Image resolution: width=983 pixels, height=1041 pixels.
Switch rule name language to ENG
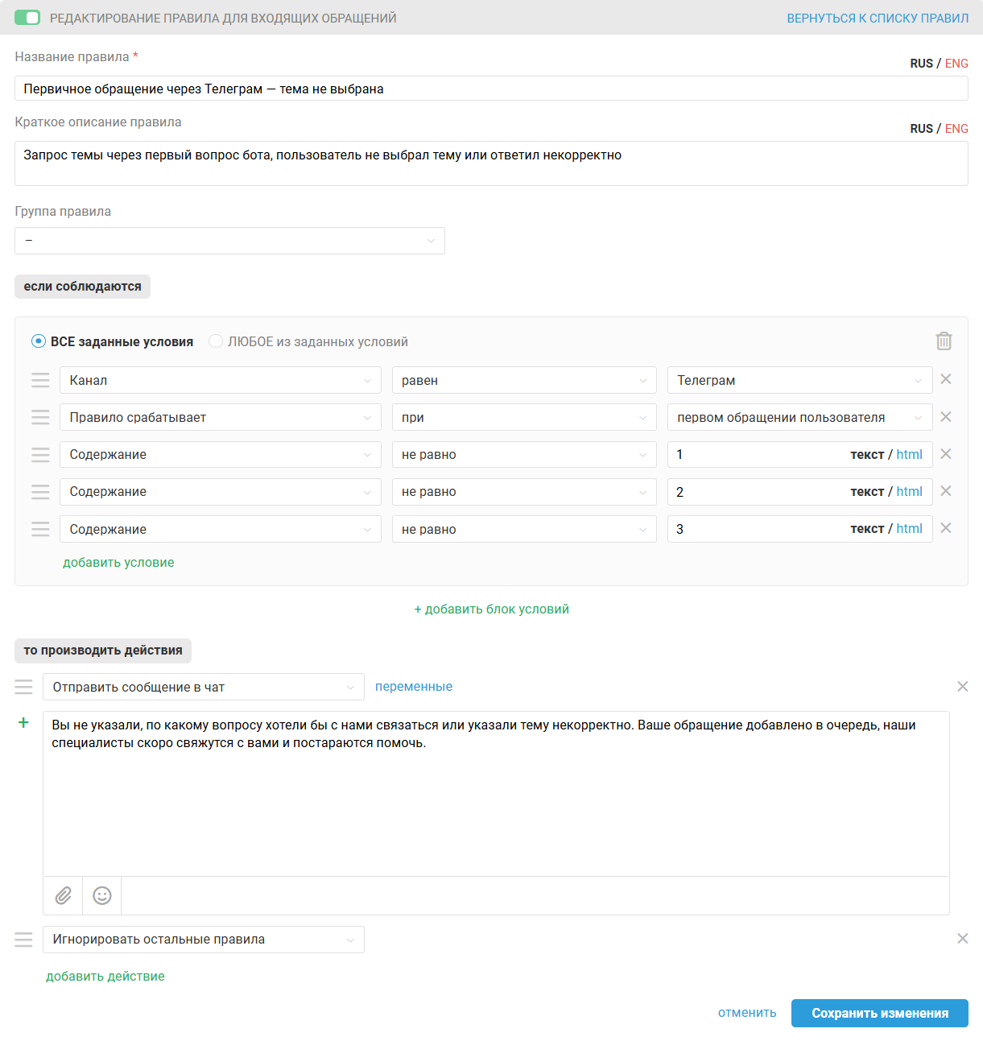(956, 64)
